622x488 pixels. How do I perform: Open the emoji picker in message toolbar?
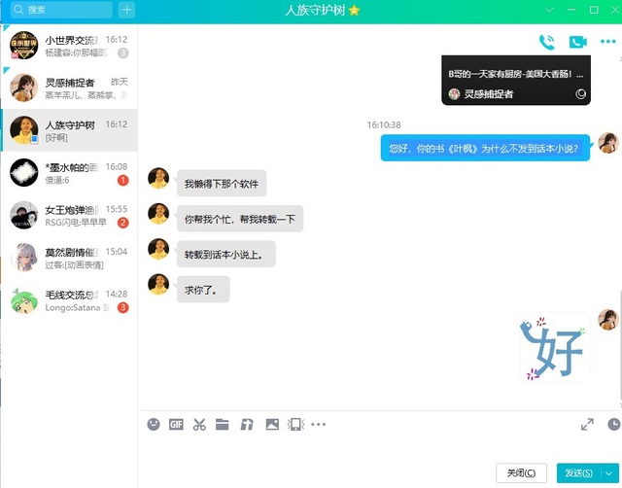[x=154, y=424]
